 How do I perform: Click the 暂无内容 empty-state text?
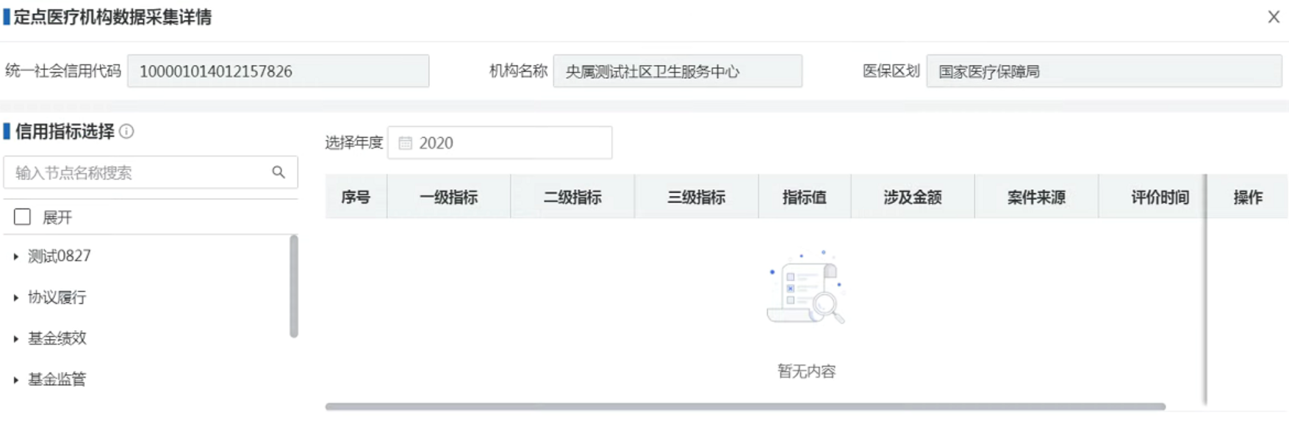[x=807, y=371]
